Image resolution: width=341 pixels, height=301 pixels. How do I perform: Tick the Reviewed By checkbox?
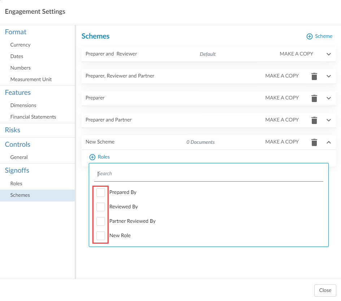point(101,207)
